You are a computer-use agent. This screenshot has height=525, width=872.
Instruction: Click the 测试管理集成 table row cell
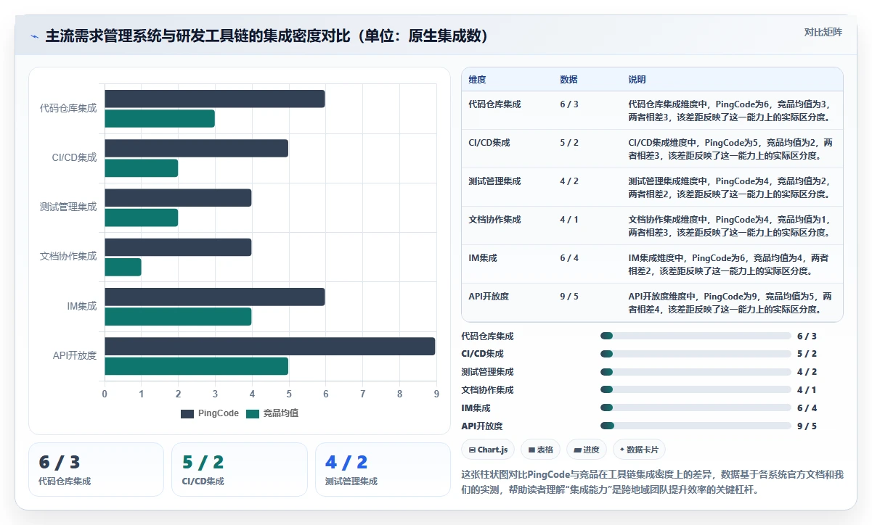click(x=494, y=181)
